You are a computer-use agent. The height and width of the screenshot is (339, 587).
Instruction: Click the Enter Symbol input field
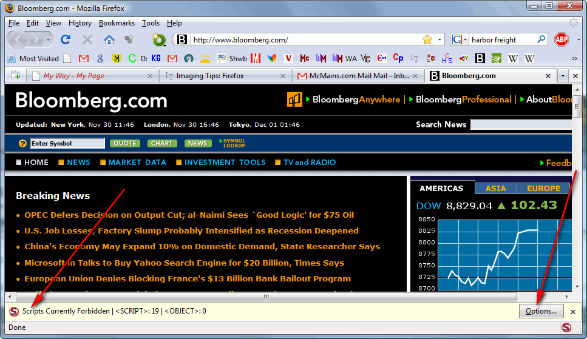[x=67, y=143]
